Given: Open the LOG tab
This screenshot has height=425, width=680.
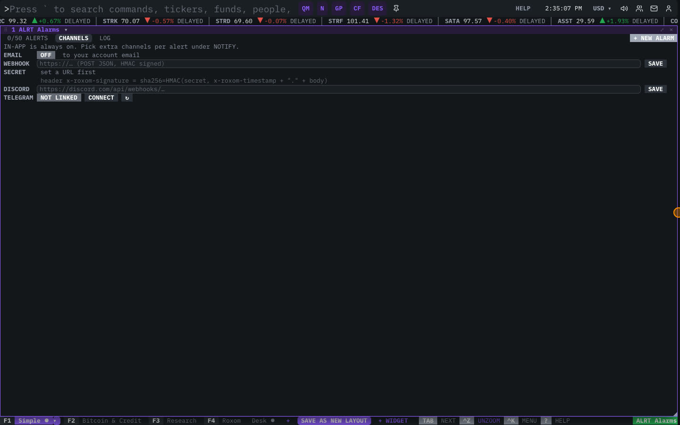Looking at the screenshot, I should tap(105, 38).
